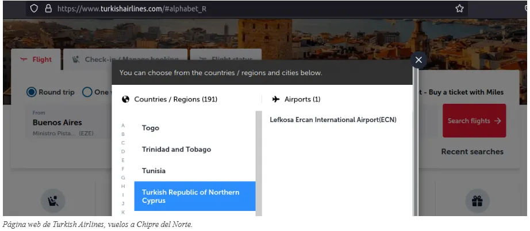Viewport: 530px width, 231px height.
Task: Click the seat icon in bottom left
Action: (x=53, y=201)
